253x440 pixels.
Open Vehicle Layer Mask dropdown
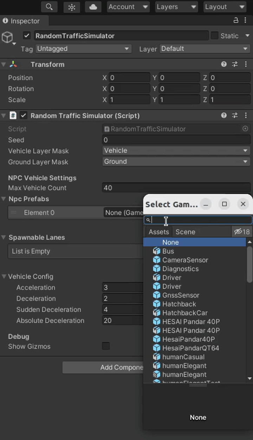pyautogui.click(x=176, y=151)
